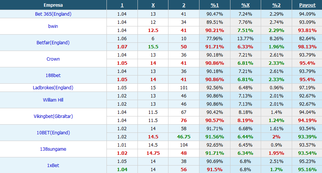Click bwin payout value 93.81%
This screenshot has height=173, width=322.
click(x=307, y=31)
